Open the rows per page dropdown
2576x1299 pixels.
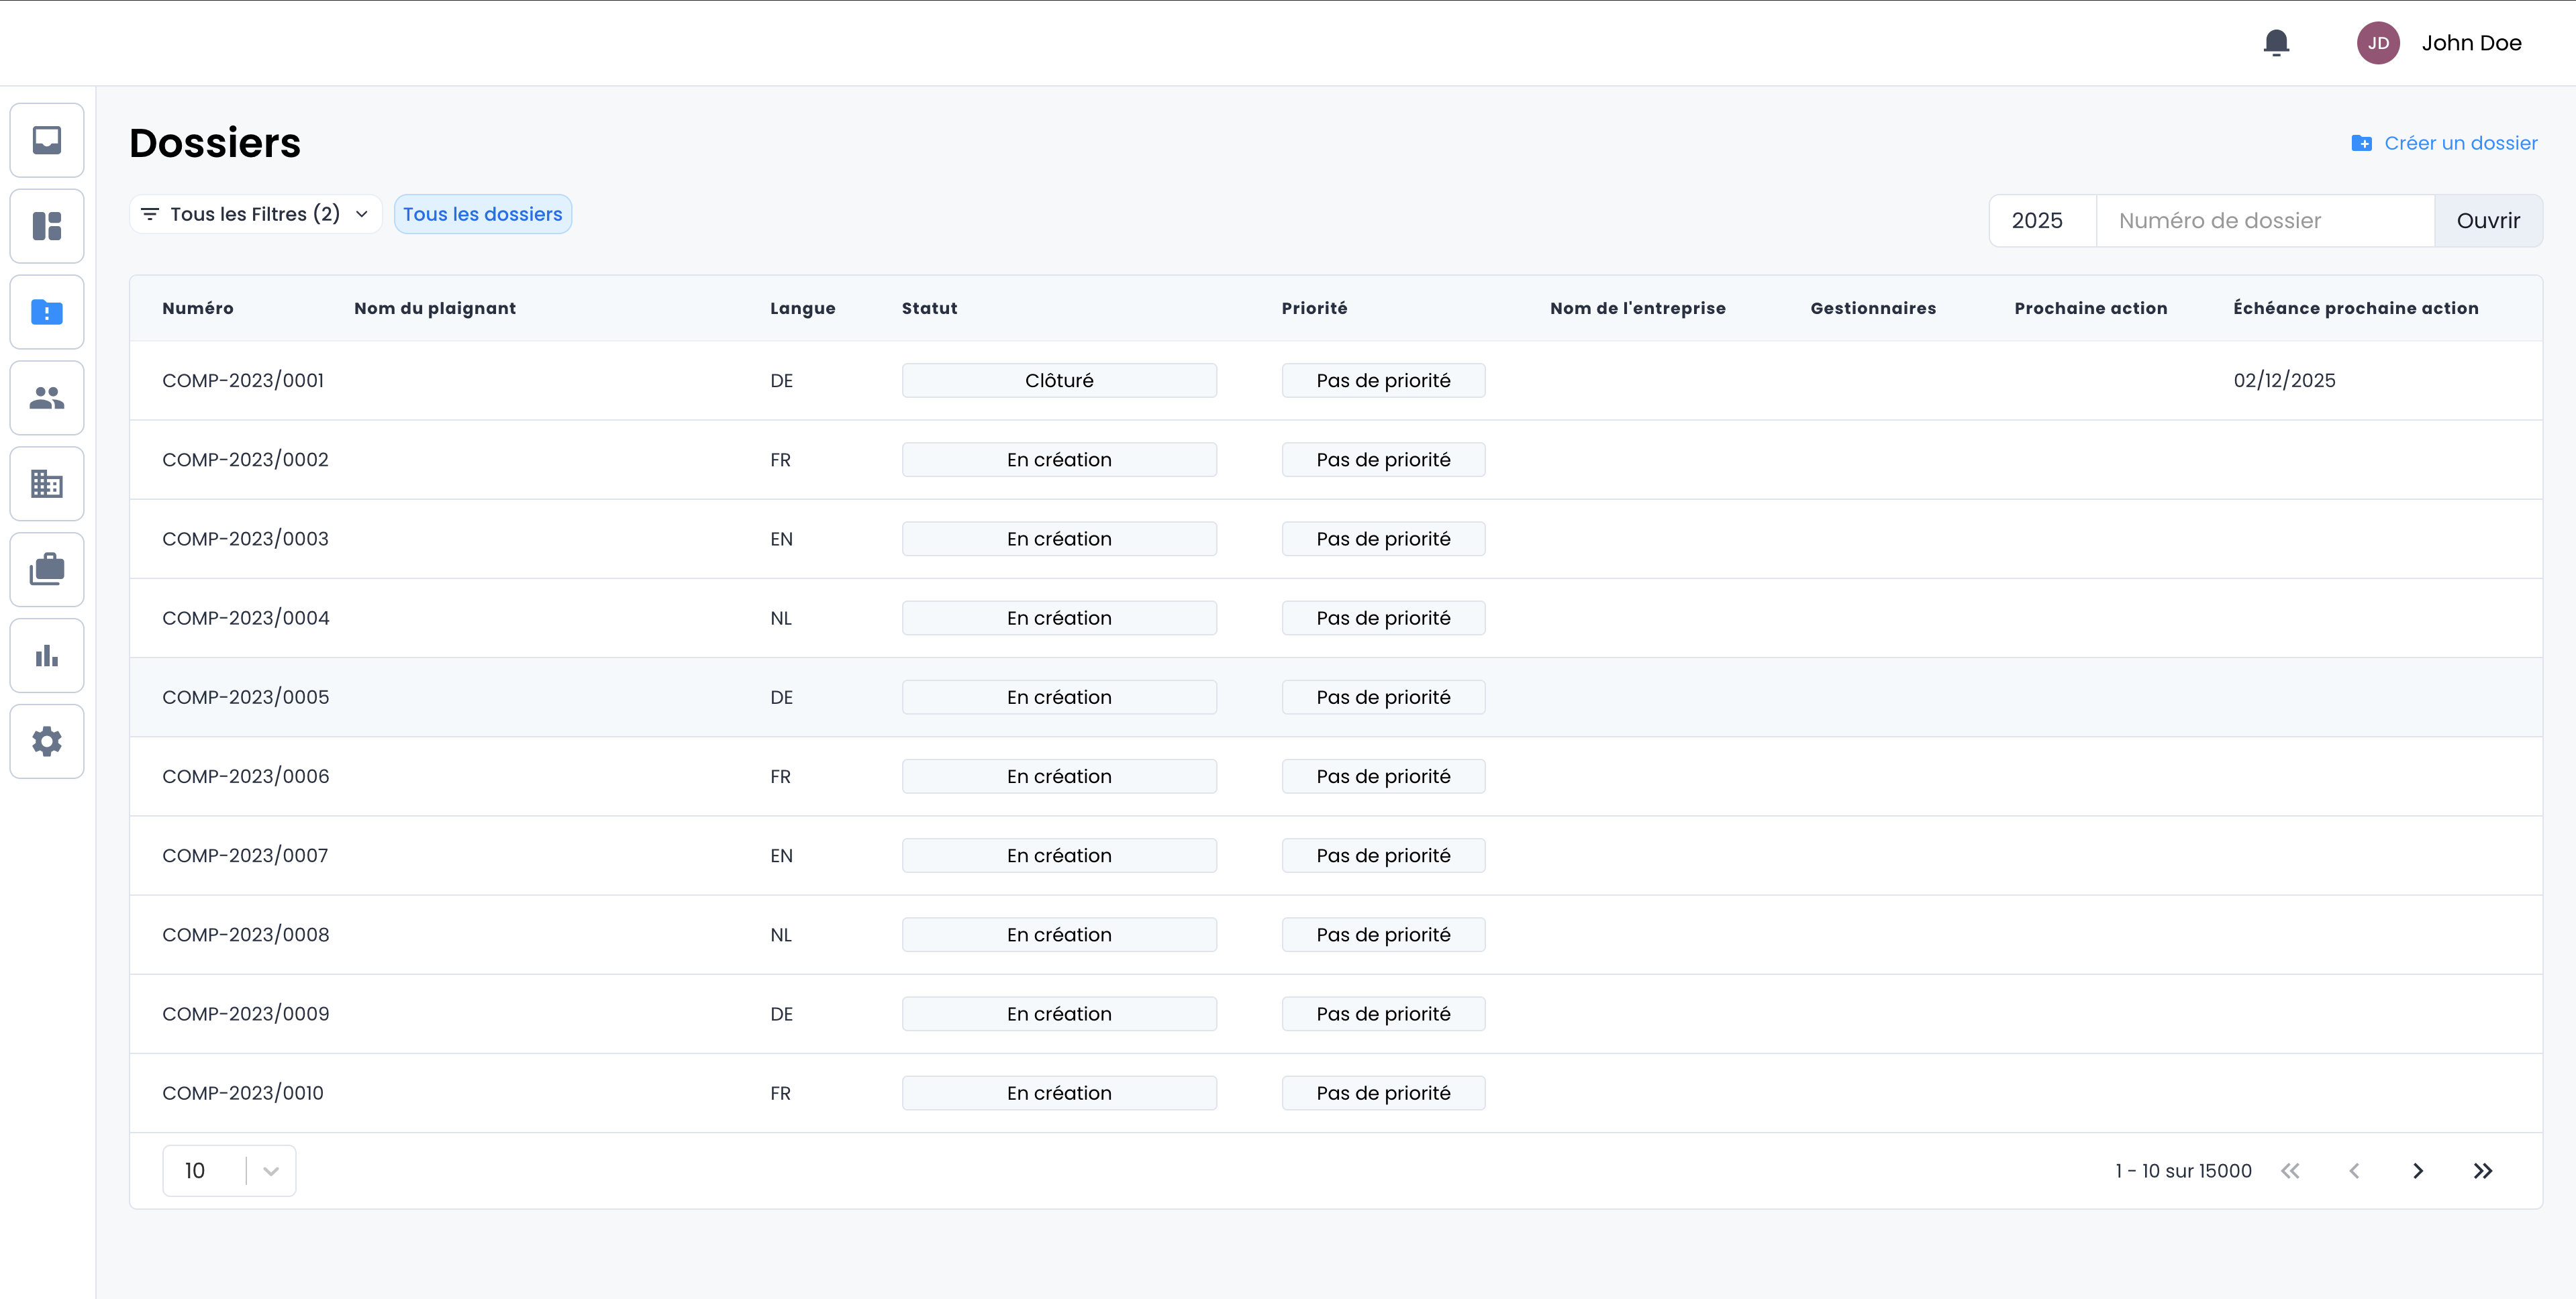coord(229,1170)
